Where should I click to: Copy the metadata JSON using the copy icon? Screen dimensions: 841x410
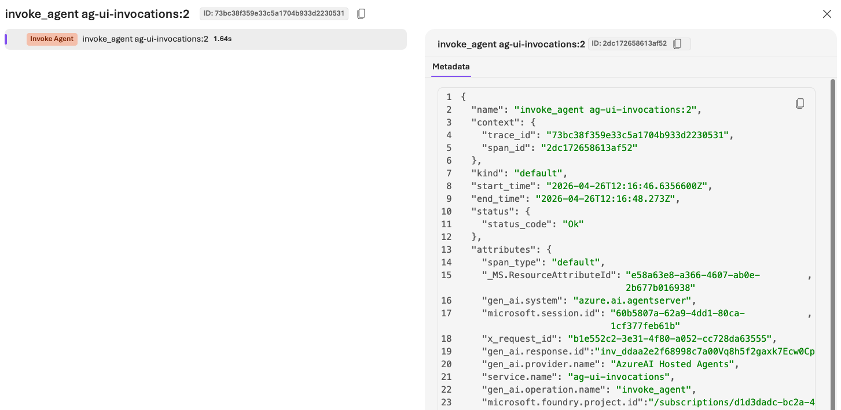tap(800, 104)
